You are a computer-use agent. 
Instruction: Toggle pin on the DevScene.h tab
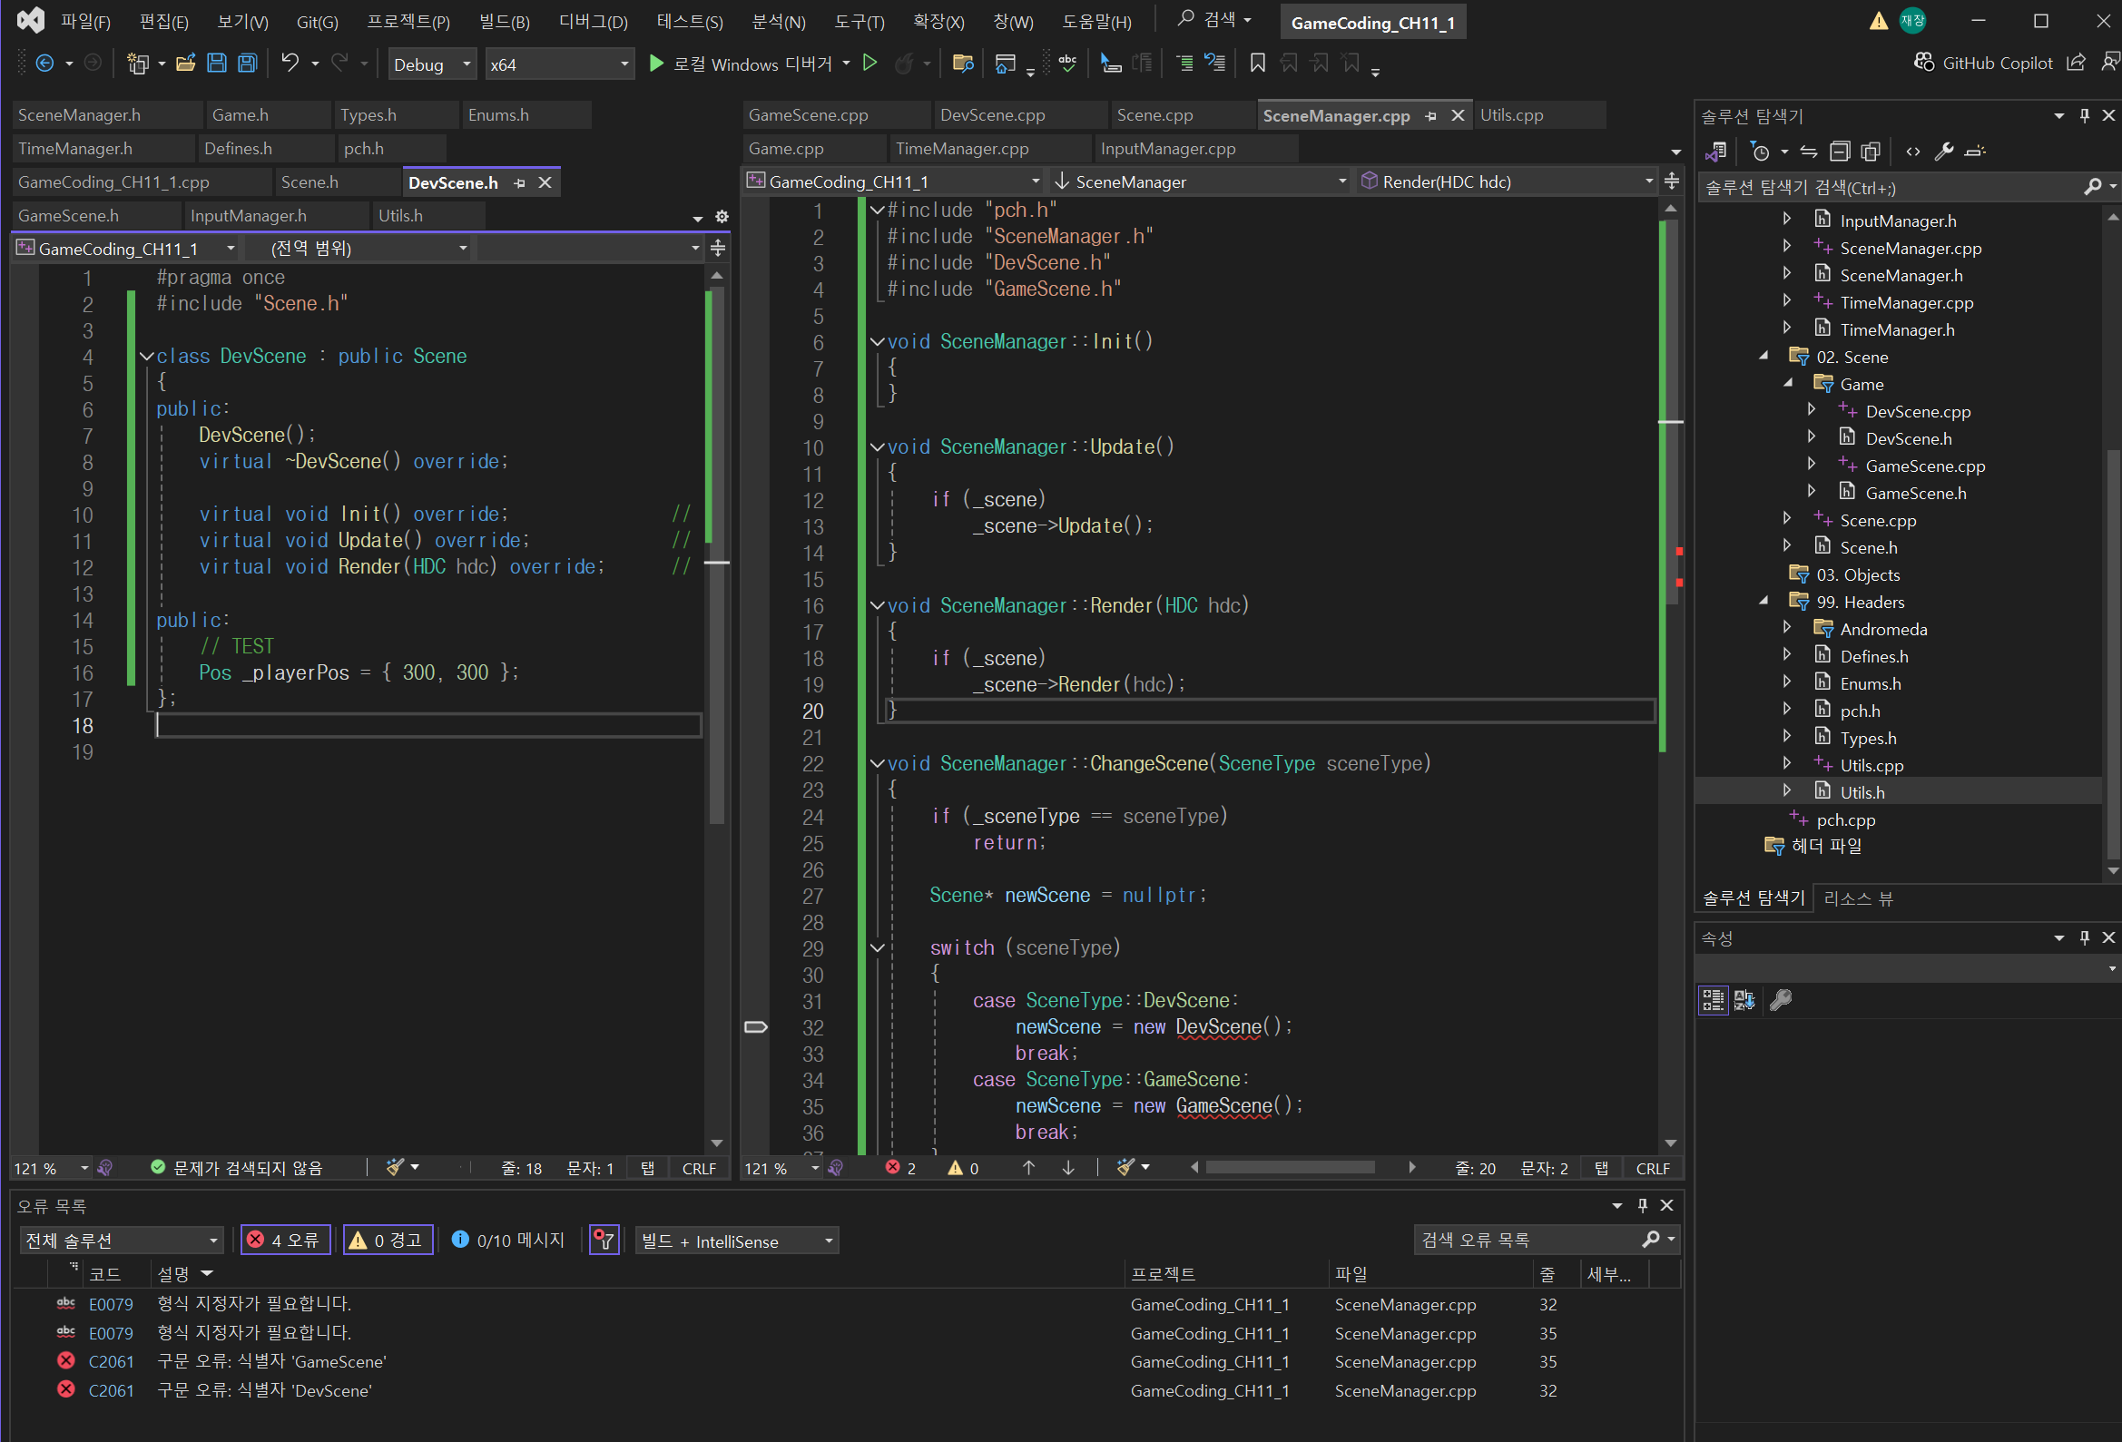(x=518, y=182)
